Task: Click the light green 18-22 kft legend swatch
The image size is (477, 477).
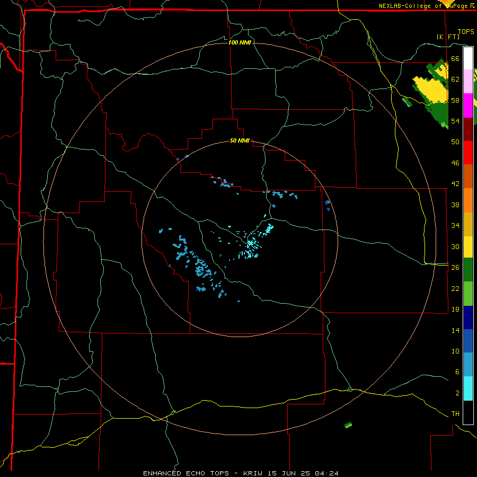Action: point(468,294)
